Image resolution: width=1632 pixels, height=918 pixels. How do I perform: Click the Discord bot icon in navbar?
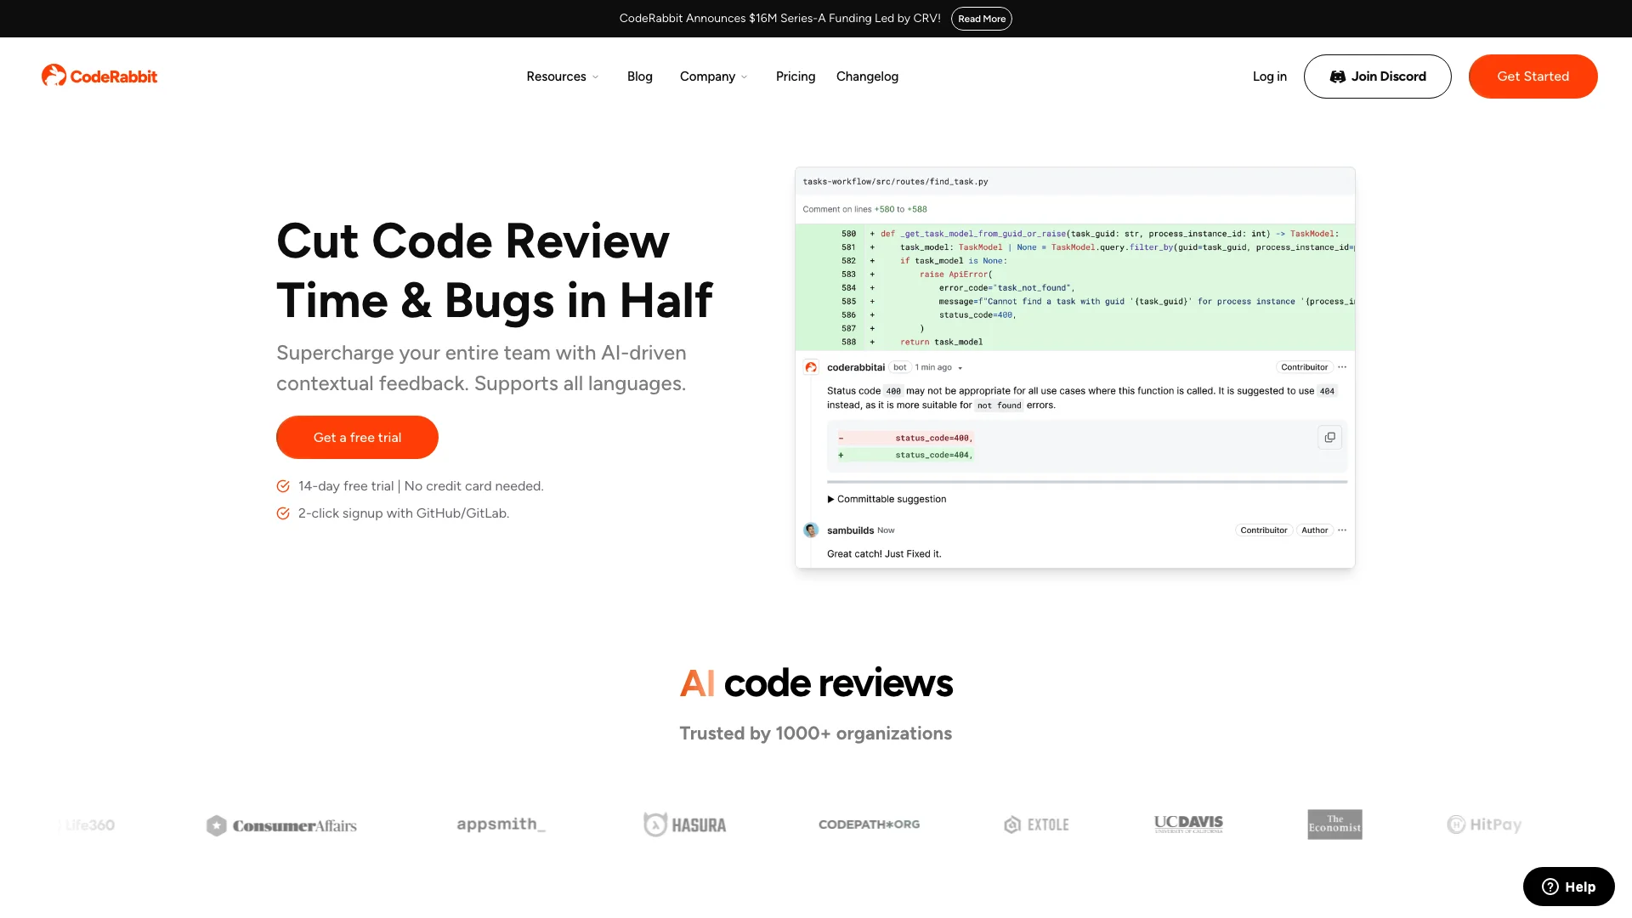[1336, 76]
